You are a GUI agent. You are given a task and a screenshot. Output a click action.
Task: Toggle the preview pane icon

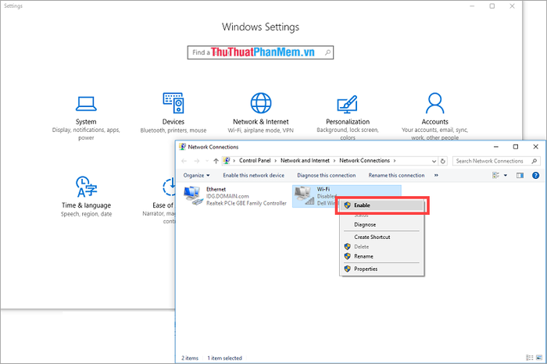point(520,176)
